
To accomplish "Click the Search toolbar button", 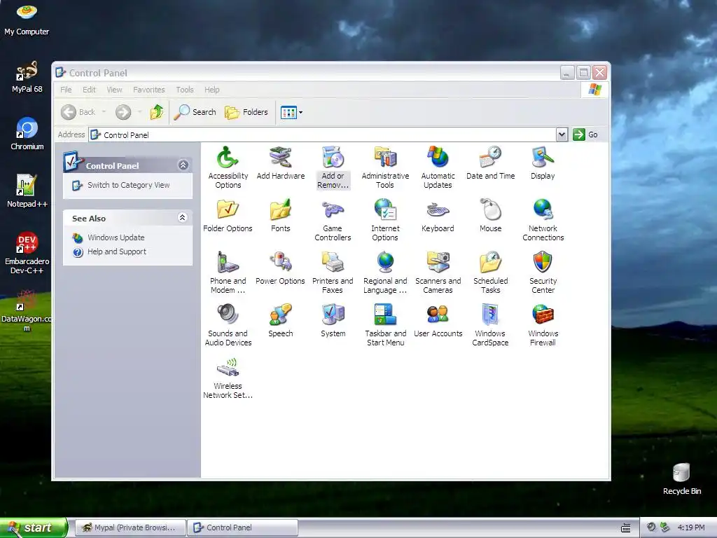I will (x=195, y=112).
